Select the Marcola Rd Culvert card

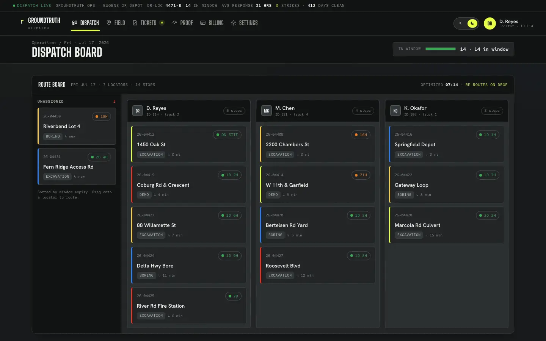[x=447, y=225]
